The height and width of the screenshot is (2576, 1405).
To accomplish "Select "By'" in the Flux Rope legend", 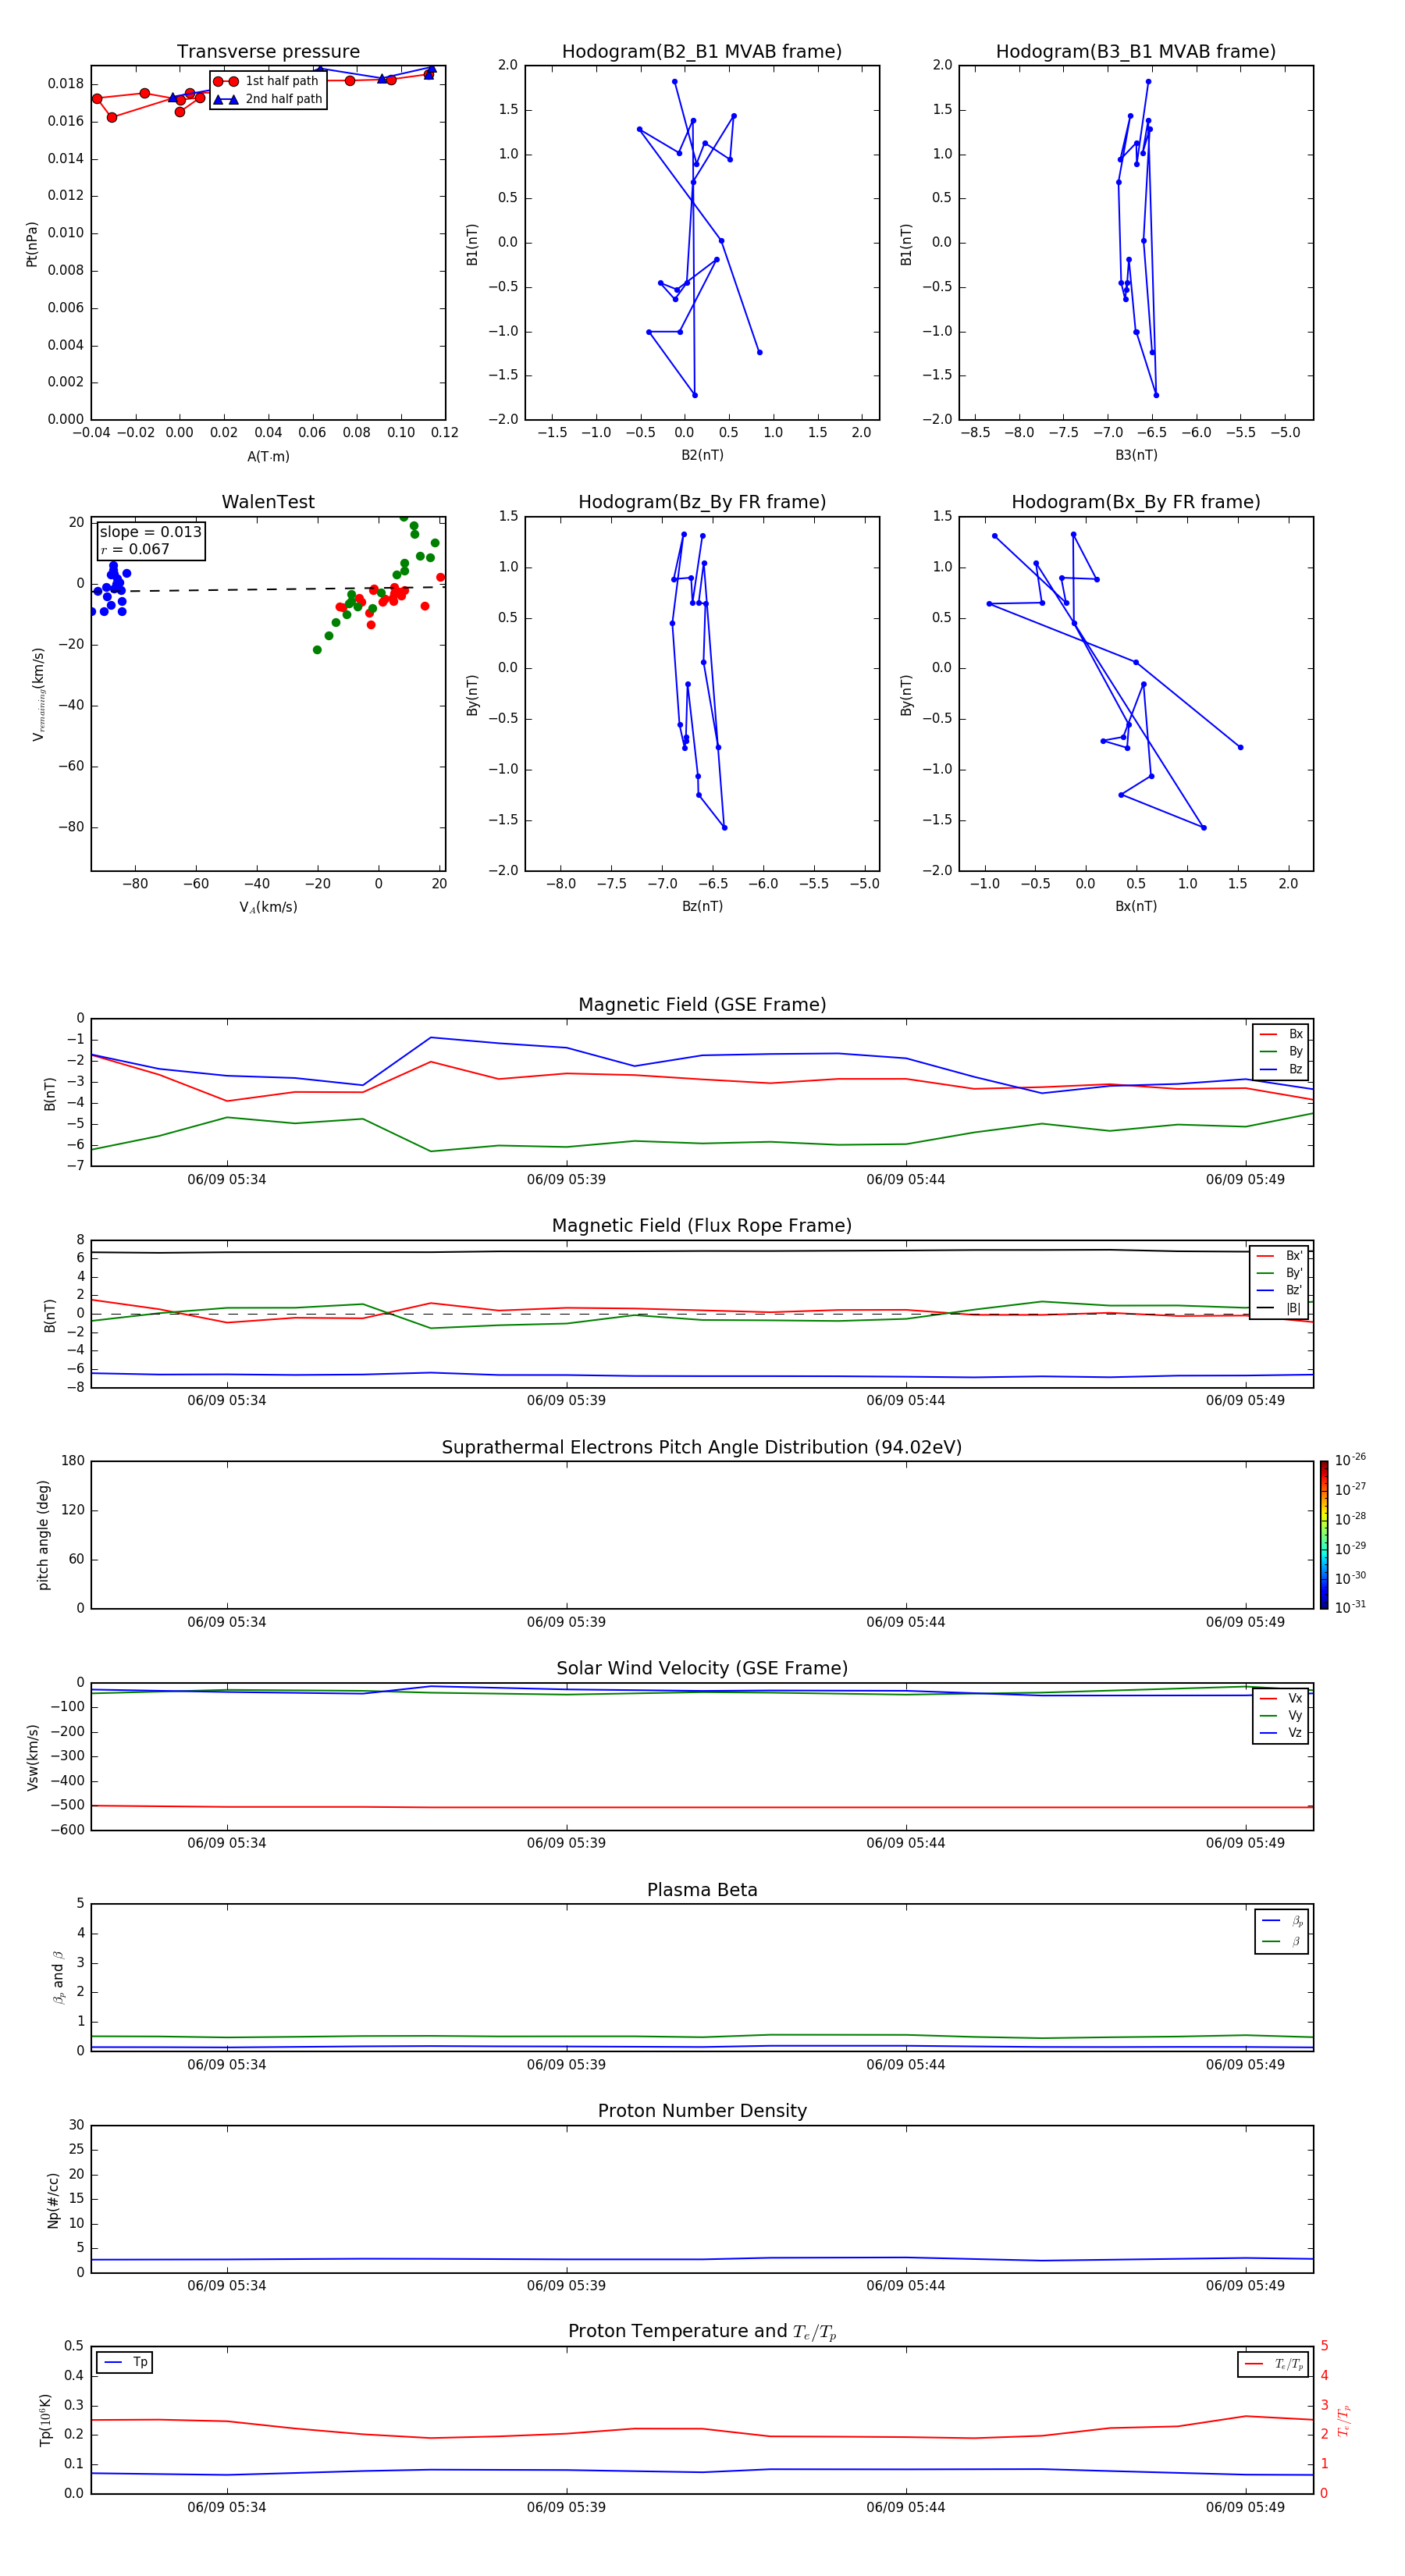I will [x=1280, y=1273].
